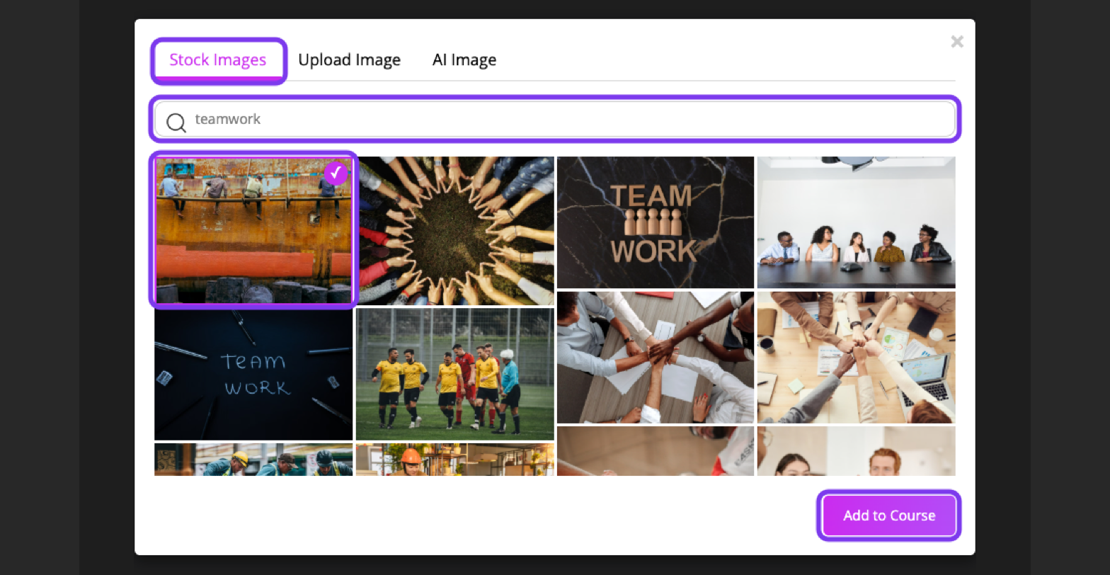1110x575 pixels.
Task: Click the Add to Course button
Action: [889, 516]
